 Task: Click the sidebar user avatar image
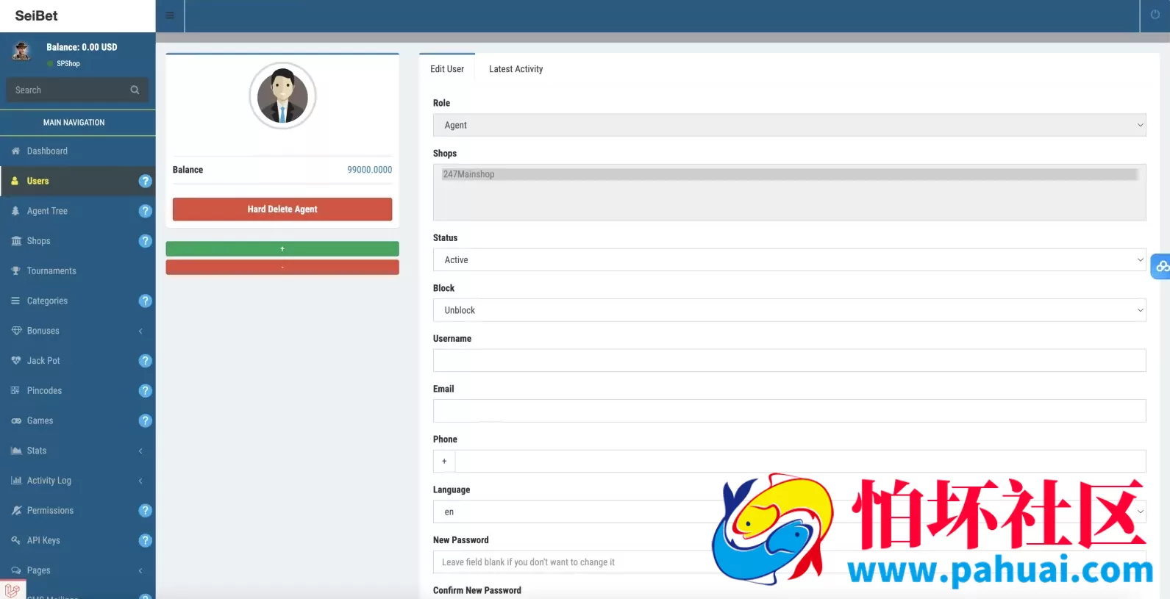22,51
